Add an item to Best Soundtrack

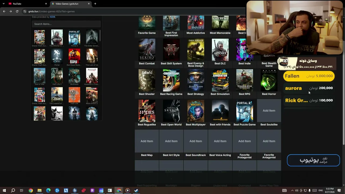tap(196, 141)
